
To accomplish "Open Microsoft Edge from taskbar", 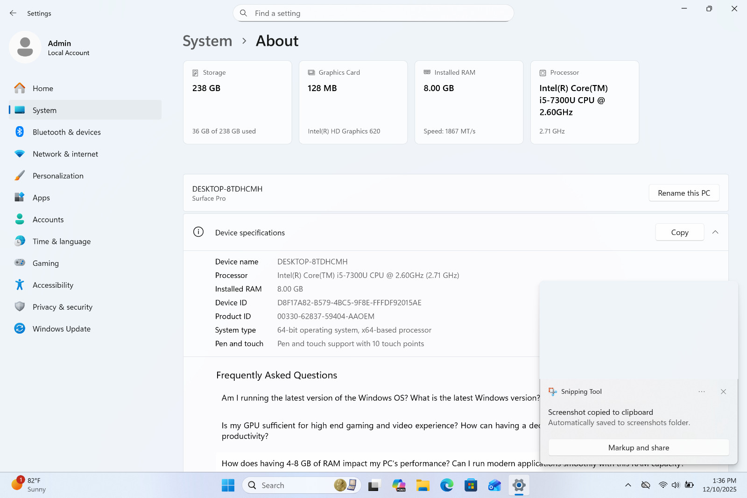I will (447, 485).
